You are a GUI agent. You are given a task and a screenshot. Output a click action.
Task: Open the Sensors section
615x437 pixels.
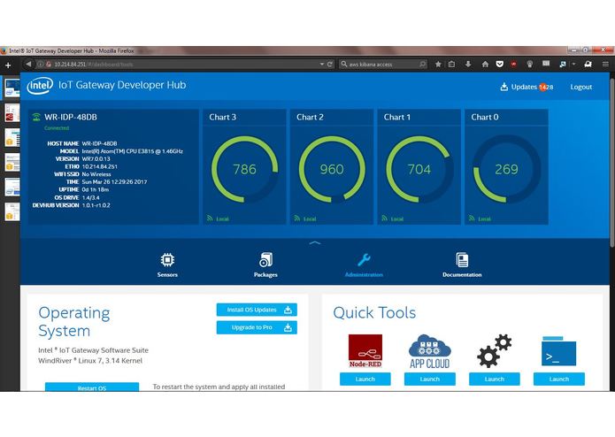[167, 264]
